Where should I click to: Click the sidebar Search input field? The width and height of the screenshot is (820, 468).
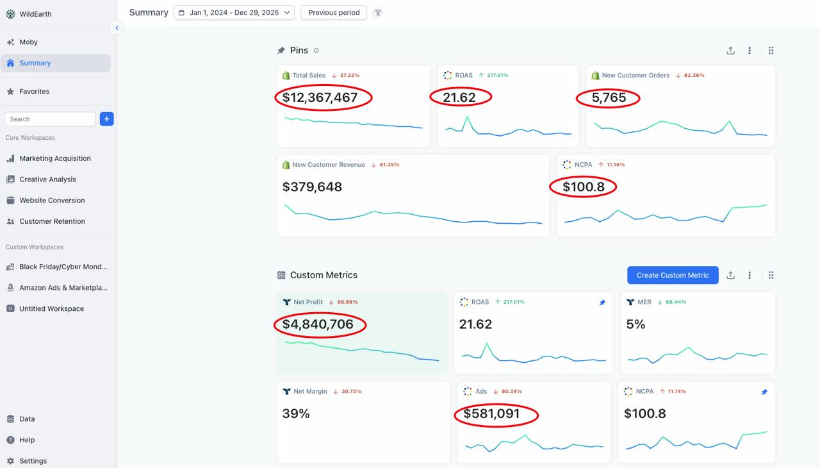click(50, 119)
